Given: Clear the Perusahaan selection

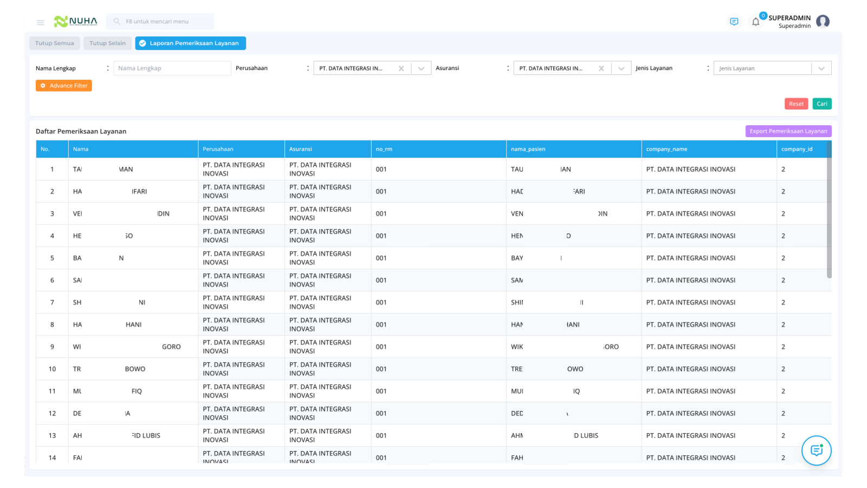Looking at the screenshot, I should coord(401,68).
